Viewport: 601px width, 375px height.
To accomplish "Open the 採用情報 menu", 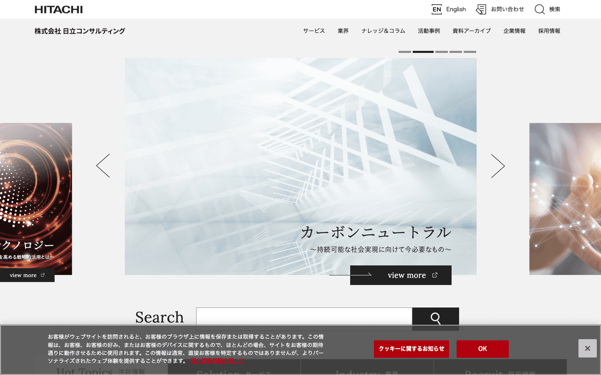I will (x=549, y=31).
